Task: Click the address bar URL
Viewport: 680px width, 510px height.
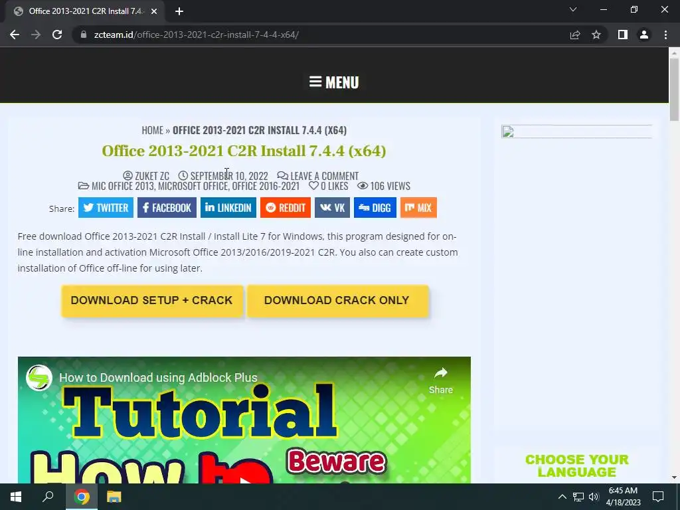Action: pos(196,35)
